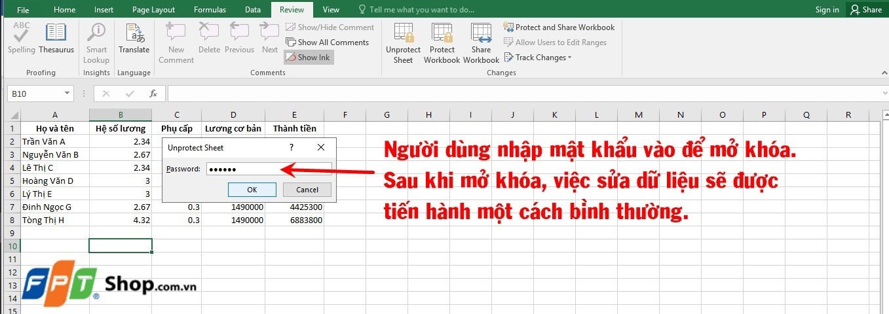The height and width of the screenshot is (314, 889).
Task: Switch to the Home tab
Action: [64, 10]
